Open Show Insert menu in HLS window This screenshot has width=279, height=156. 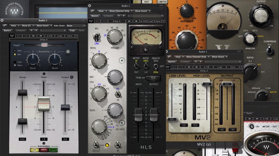(142, 11)
